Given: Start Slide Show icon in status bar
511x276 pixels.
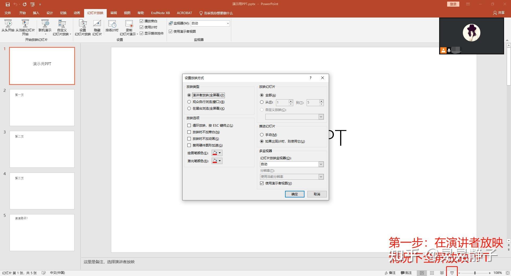Looking at the screenshot, I should click(452, 273).
